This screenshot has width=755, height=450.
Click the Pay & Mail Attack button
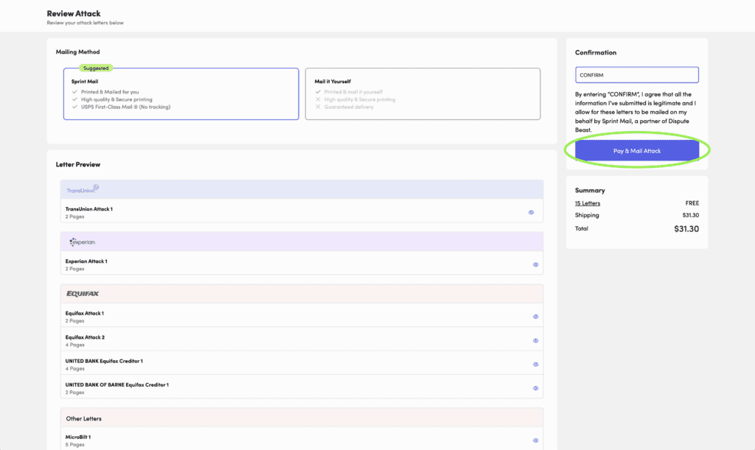coord(637,151)
